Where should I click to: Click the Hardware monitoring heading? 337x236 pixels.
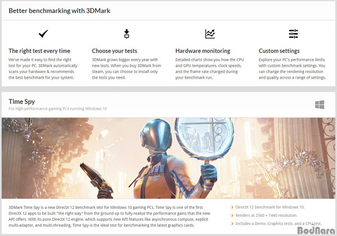click(x=203, y=51)
